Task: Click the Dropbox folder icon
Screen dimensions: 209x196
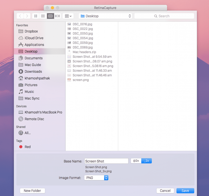Action: pos(21,31)
